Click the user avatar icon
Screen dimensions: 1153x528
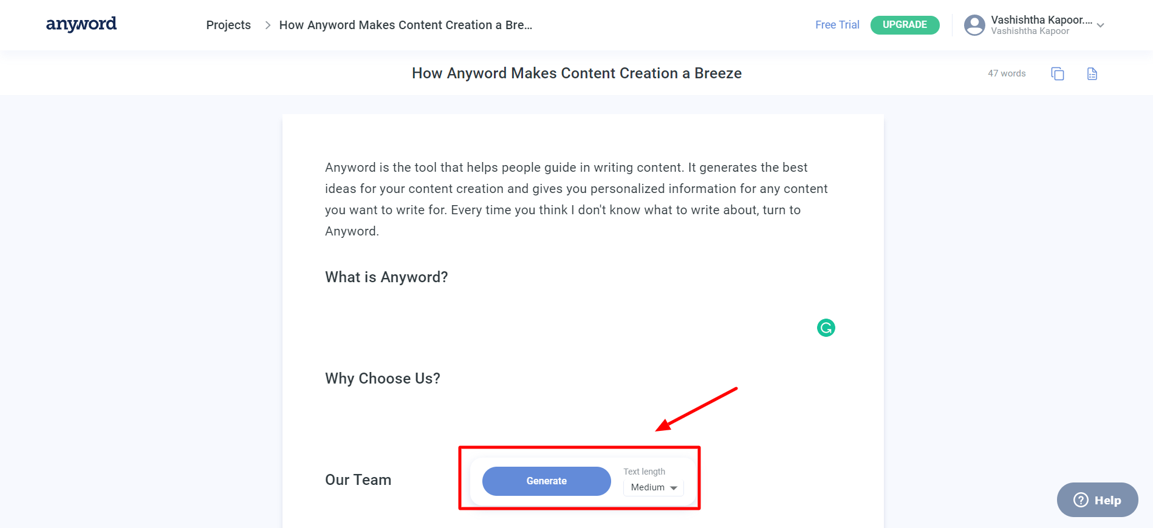point(974,25)
